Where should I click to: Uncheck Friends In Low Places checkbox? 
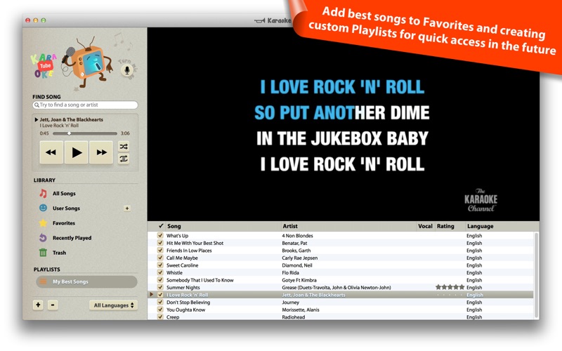click(x=160, y=251)
